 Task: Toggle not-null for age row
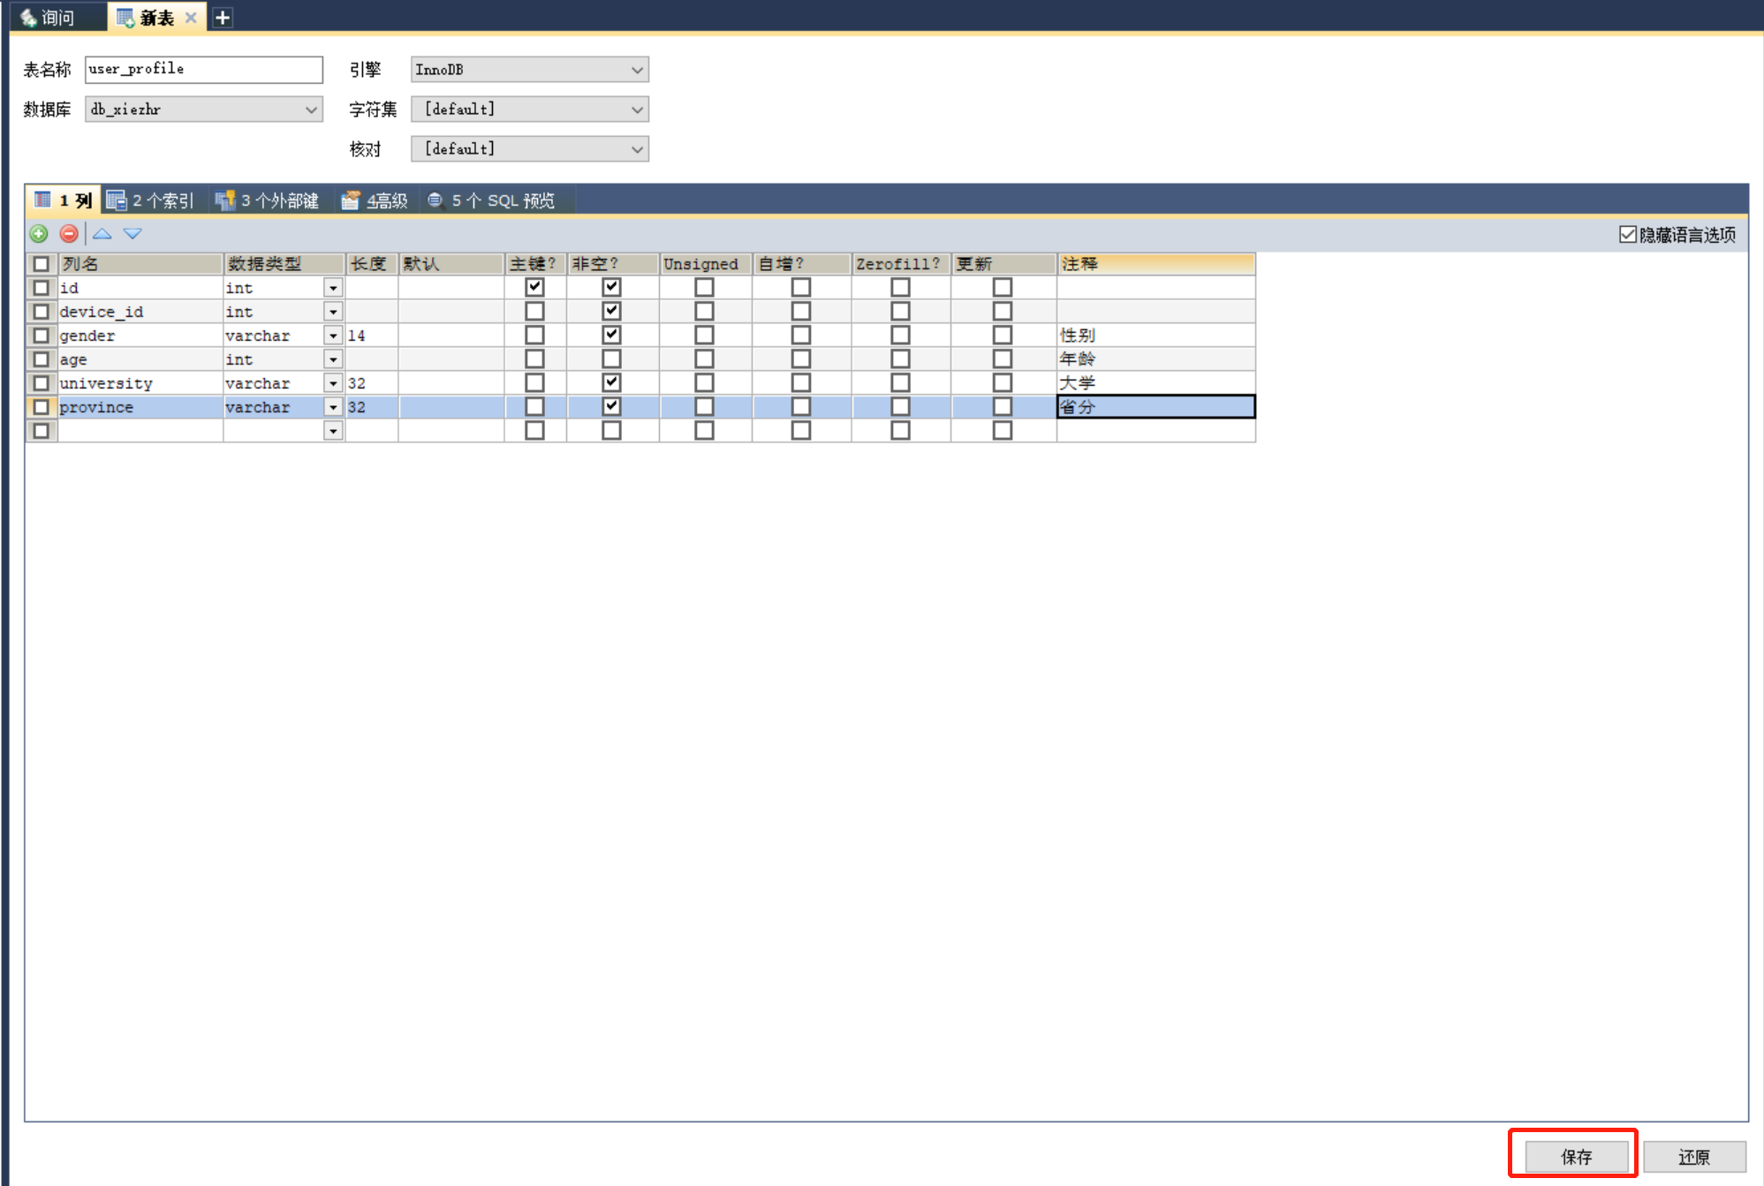point(611,359)
